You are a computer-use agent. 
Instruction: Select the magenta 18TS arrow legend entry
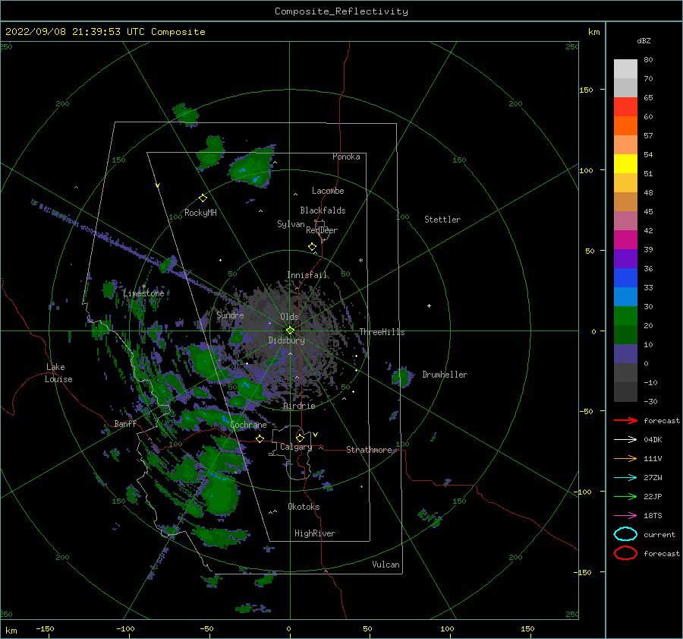click(x=625, y=516)
